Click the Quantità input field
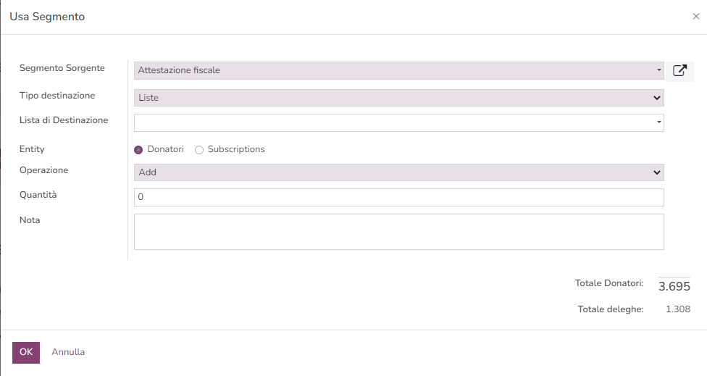 398,197
